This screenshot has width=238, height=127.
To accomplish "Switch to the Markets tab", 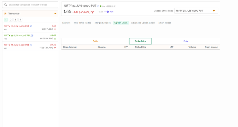I will (66, 23).
